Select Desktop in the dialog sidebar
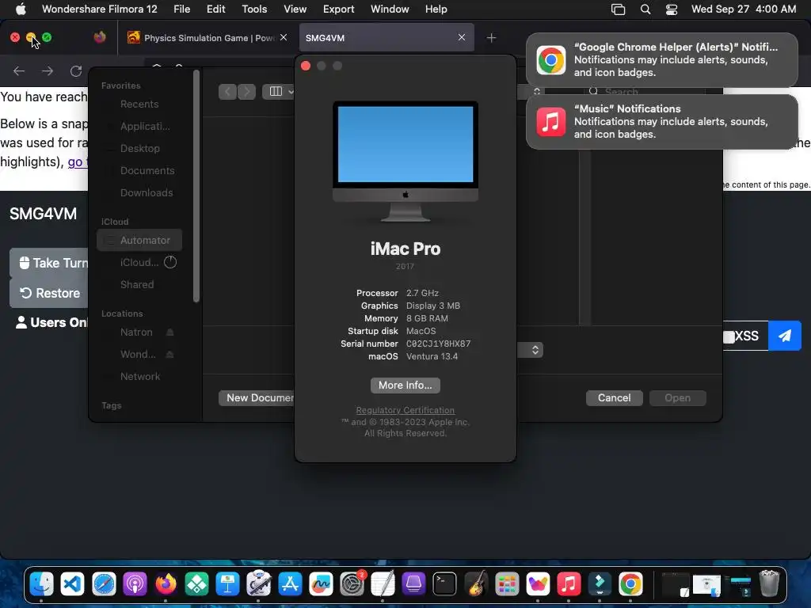 [x=139, y=148]
